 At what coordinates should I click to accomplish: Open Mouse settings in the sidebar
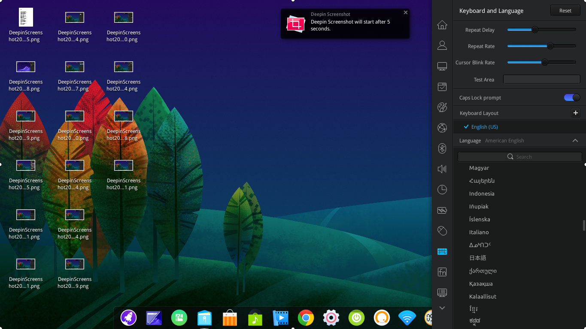pyautogui.click(x=442, y=230)
